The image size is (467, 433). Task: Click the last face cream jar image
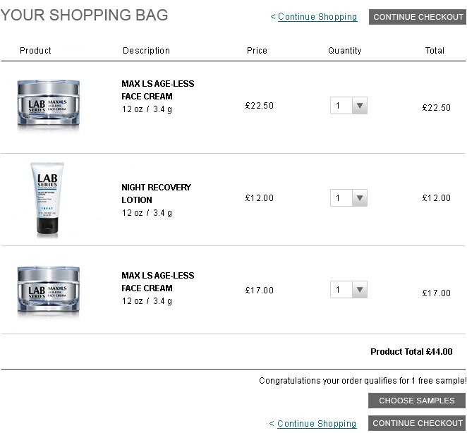tap(48, 293)
